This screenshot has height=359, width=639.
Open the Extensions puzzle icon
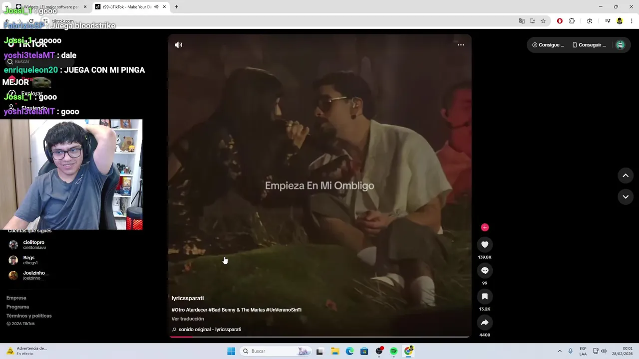(572, 21)
